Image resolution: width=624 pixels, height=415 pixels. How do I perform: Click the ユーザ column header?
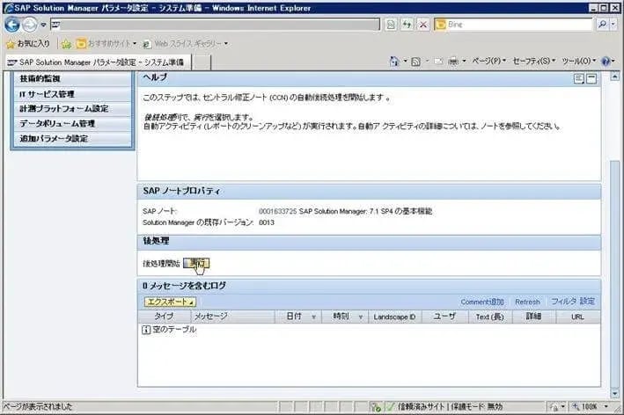click(x=444, y=317)
